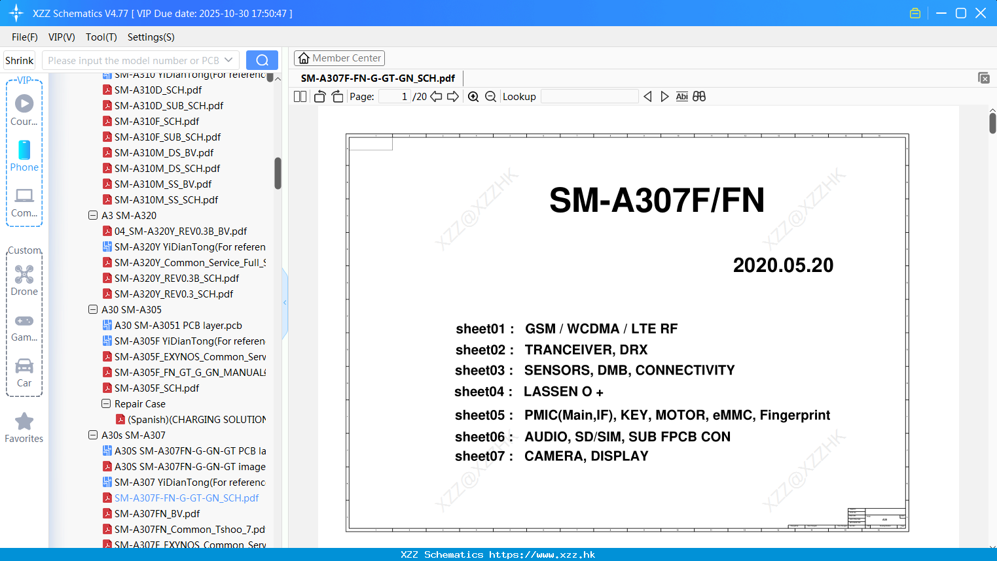Collapse the A30s SM-A307 folder
The image size is (997, 561).
pyautogui.click(x=93, y=435)
